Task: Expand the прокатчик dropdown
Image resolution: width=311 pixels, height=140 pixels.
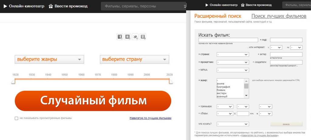Action: click(233, 62)
